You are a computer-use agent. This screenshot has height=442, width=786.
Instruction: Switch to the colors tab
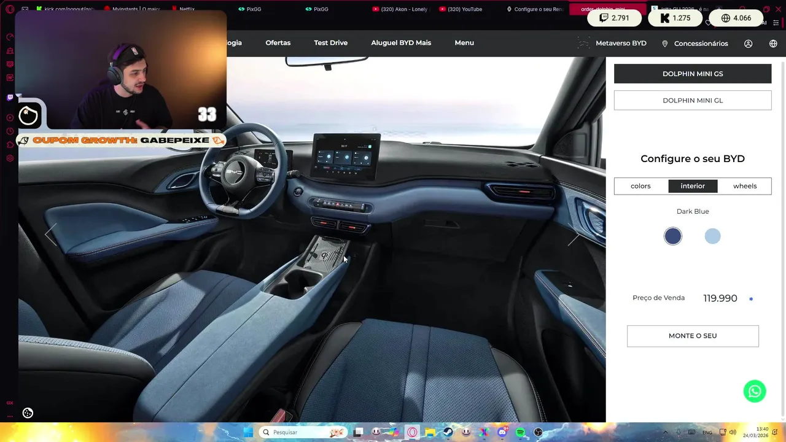pos(640,186)
